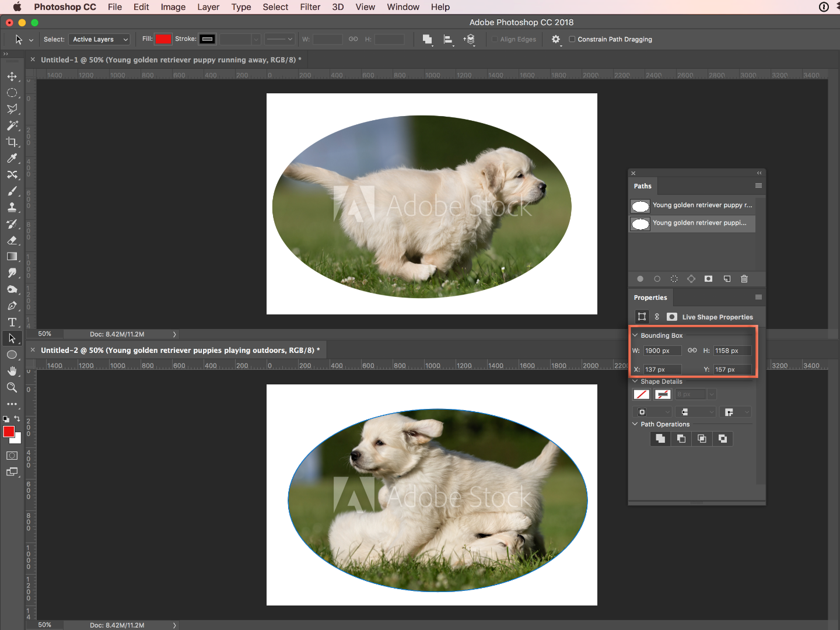Image resolution: width=840 pixels, height=630 pixels.
Task: Open path operations dropdown in options bar
Action: tap(428, 39)
